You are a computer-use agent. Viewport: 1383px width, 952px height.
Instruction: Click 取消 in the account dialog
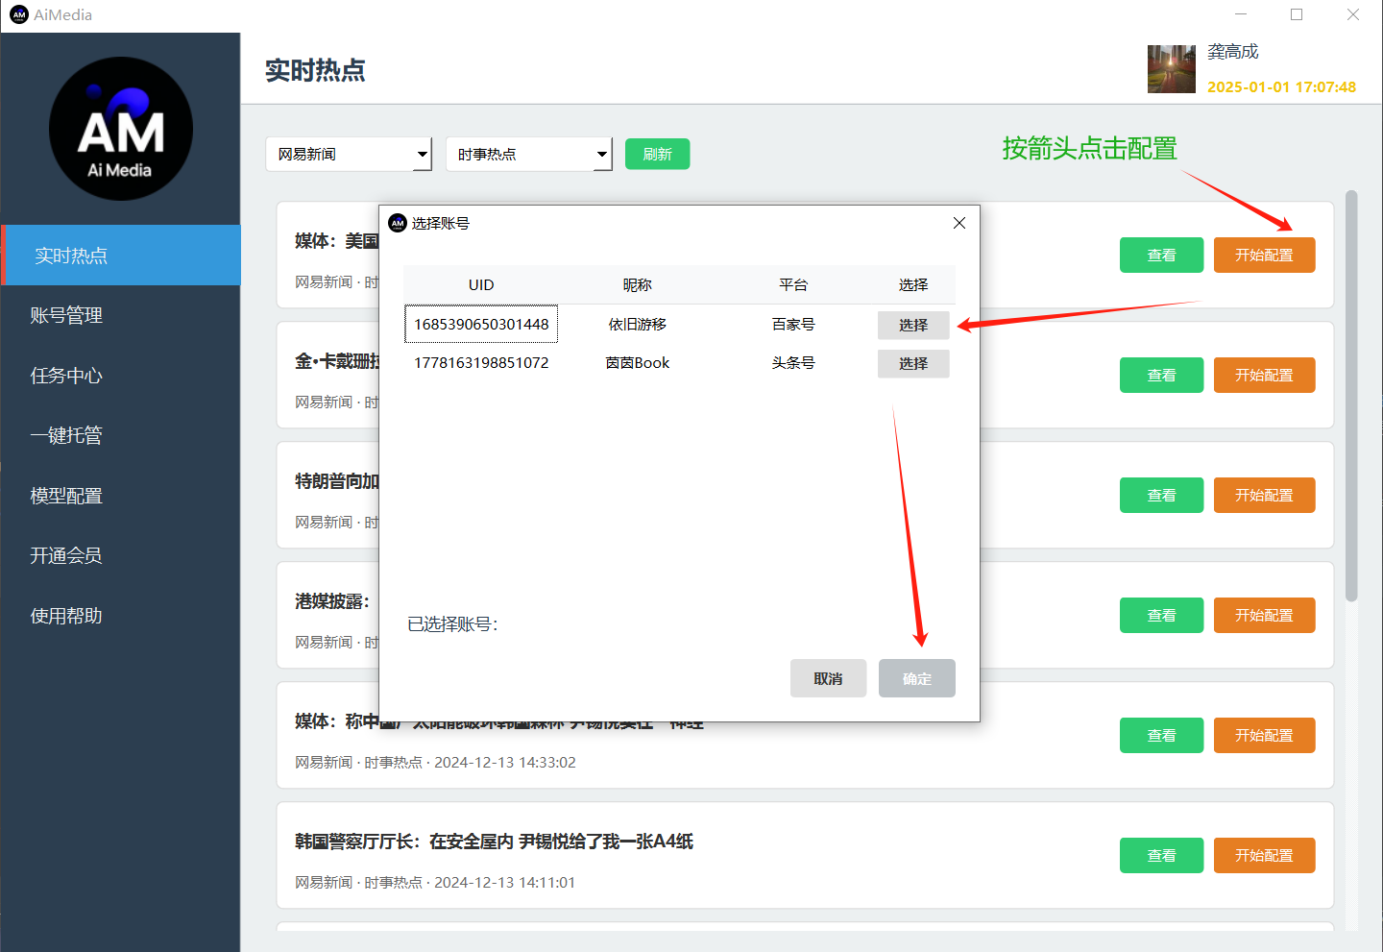pos(828,678)
